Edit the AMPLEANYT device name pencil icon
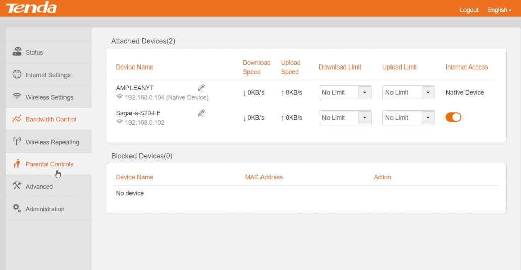Image resolution: width=521 pixels, height=270 pixels. [201, 88]
